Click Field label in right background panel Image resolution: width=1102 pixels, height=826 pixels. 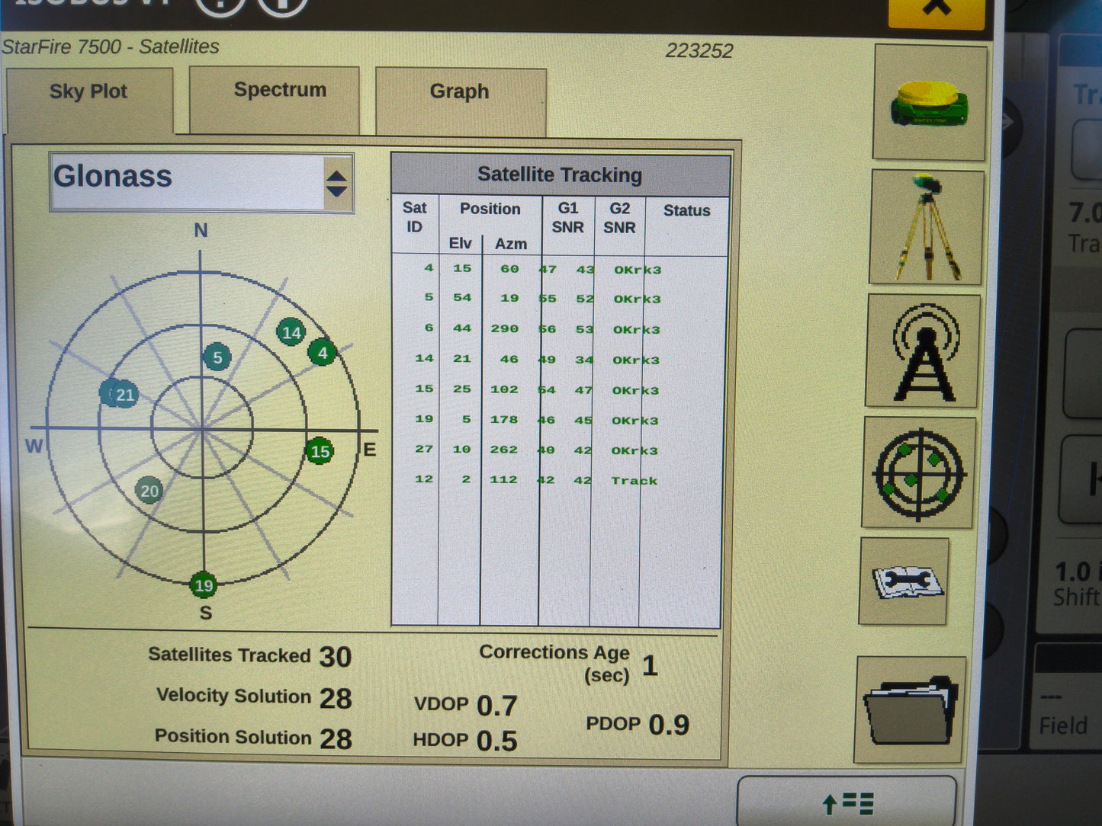coord(1063,725)
